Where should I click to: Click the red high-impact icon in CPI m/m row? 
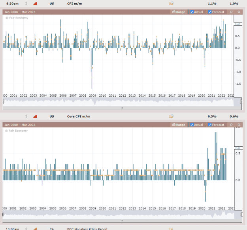tap(35, 4)
